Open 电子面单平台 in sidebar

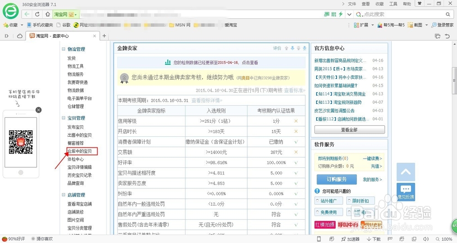[x=80, y=98]
